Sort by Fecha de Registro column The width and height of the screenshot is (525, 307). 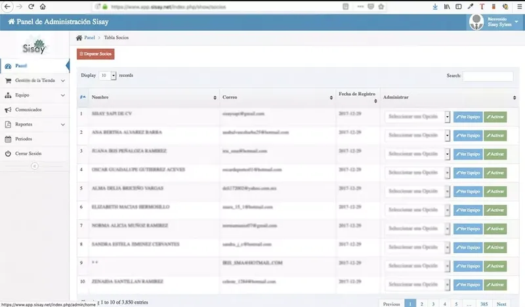pos(358,97)
